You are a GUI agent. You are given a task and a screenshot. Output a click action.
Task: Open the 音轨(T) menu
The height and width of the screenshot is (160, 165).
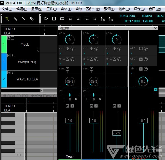[x=66, y=9]
